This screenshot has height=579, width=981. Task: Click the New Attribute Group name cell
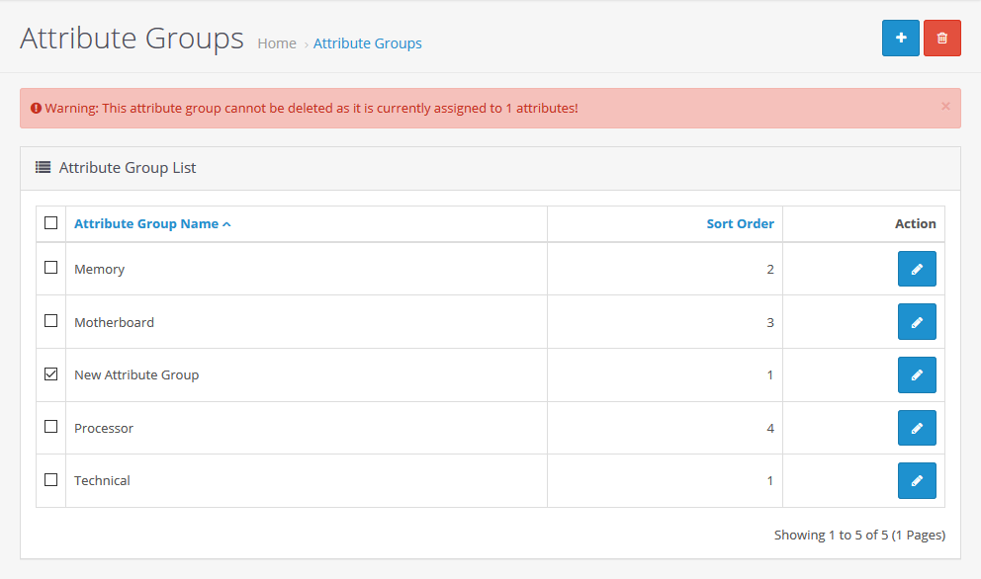point(306,375)
